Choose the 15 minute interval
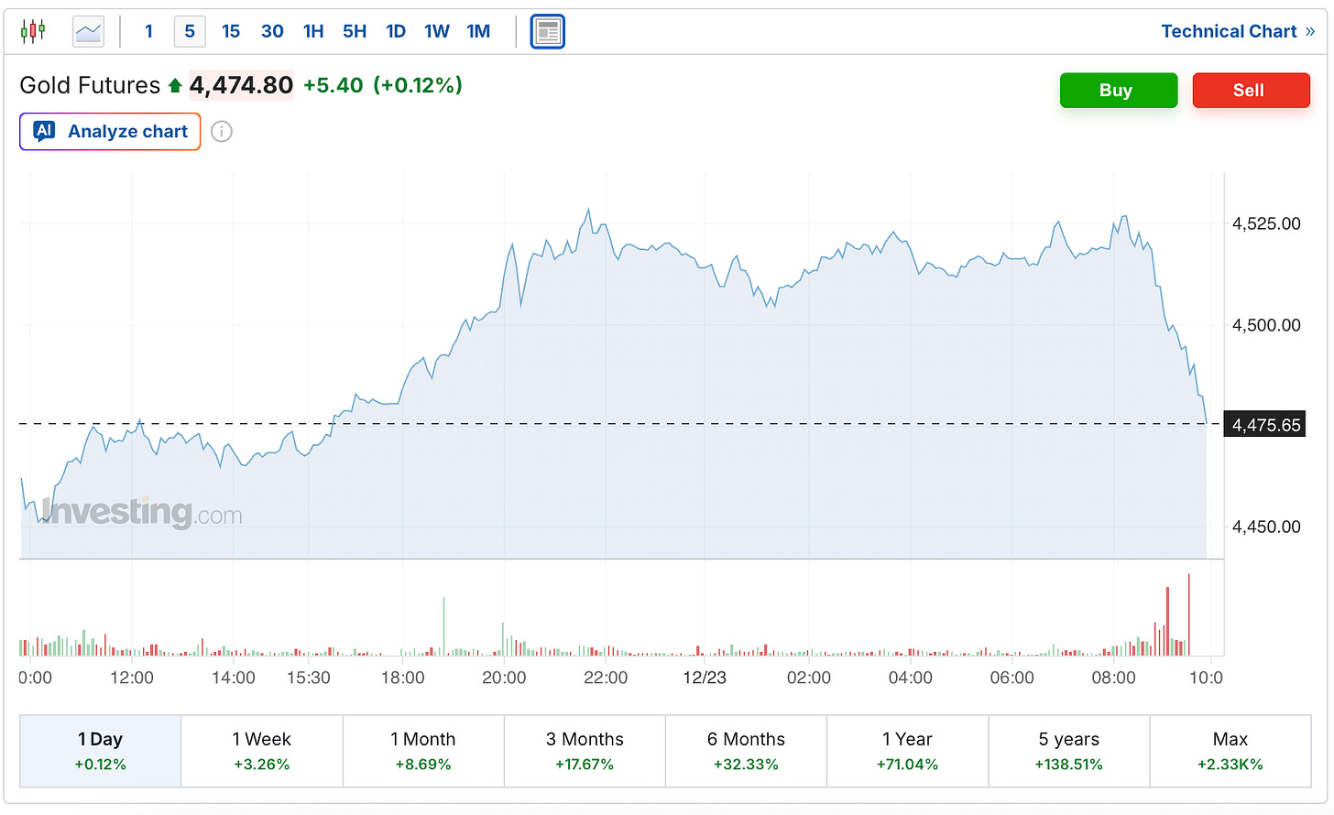1334x815 pixels. (x=231, y=31)
